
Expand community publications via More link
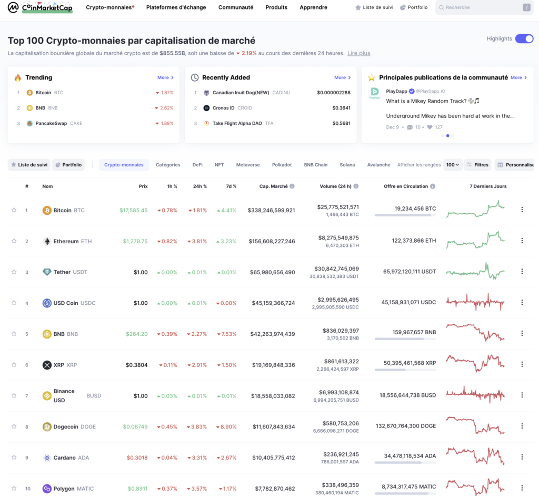coord(518,78)
